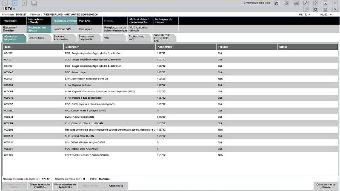Open the wrench administration icon

click(306, 3)
